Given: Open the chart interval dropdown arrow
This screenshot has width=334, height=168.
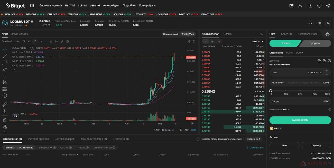Looking at the screenshot, I should 41,41.
